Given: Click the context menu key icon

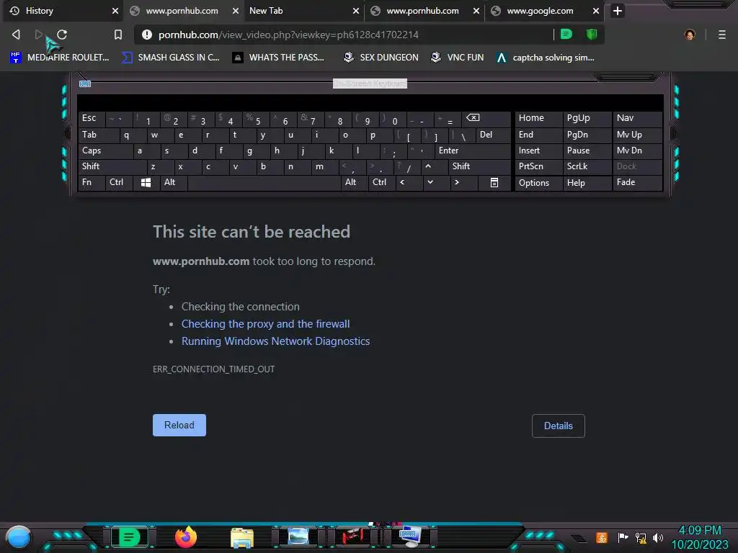Looking at the screenshot, I should tap(494, 182).
